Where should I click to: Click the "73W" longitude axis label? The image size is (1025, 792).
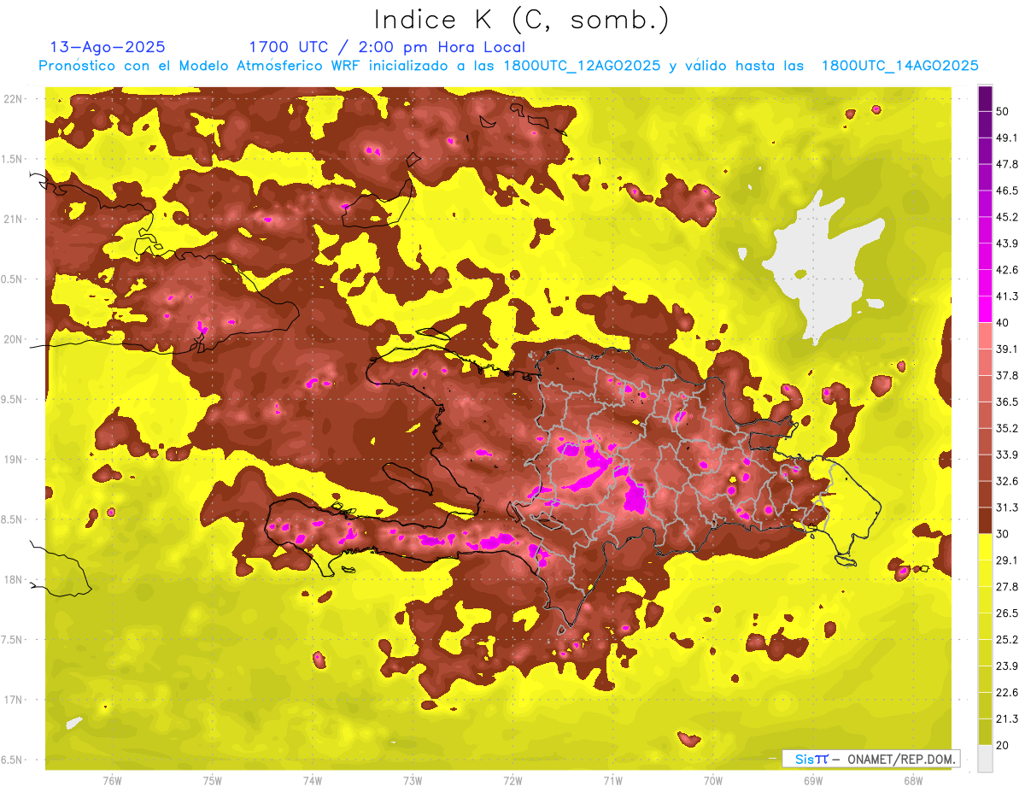click(413, 781)
